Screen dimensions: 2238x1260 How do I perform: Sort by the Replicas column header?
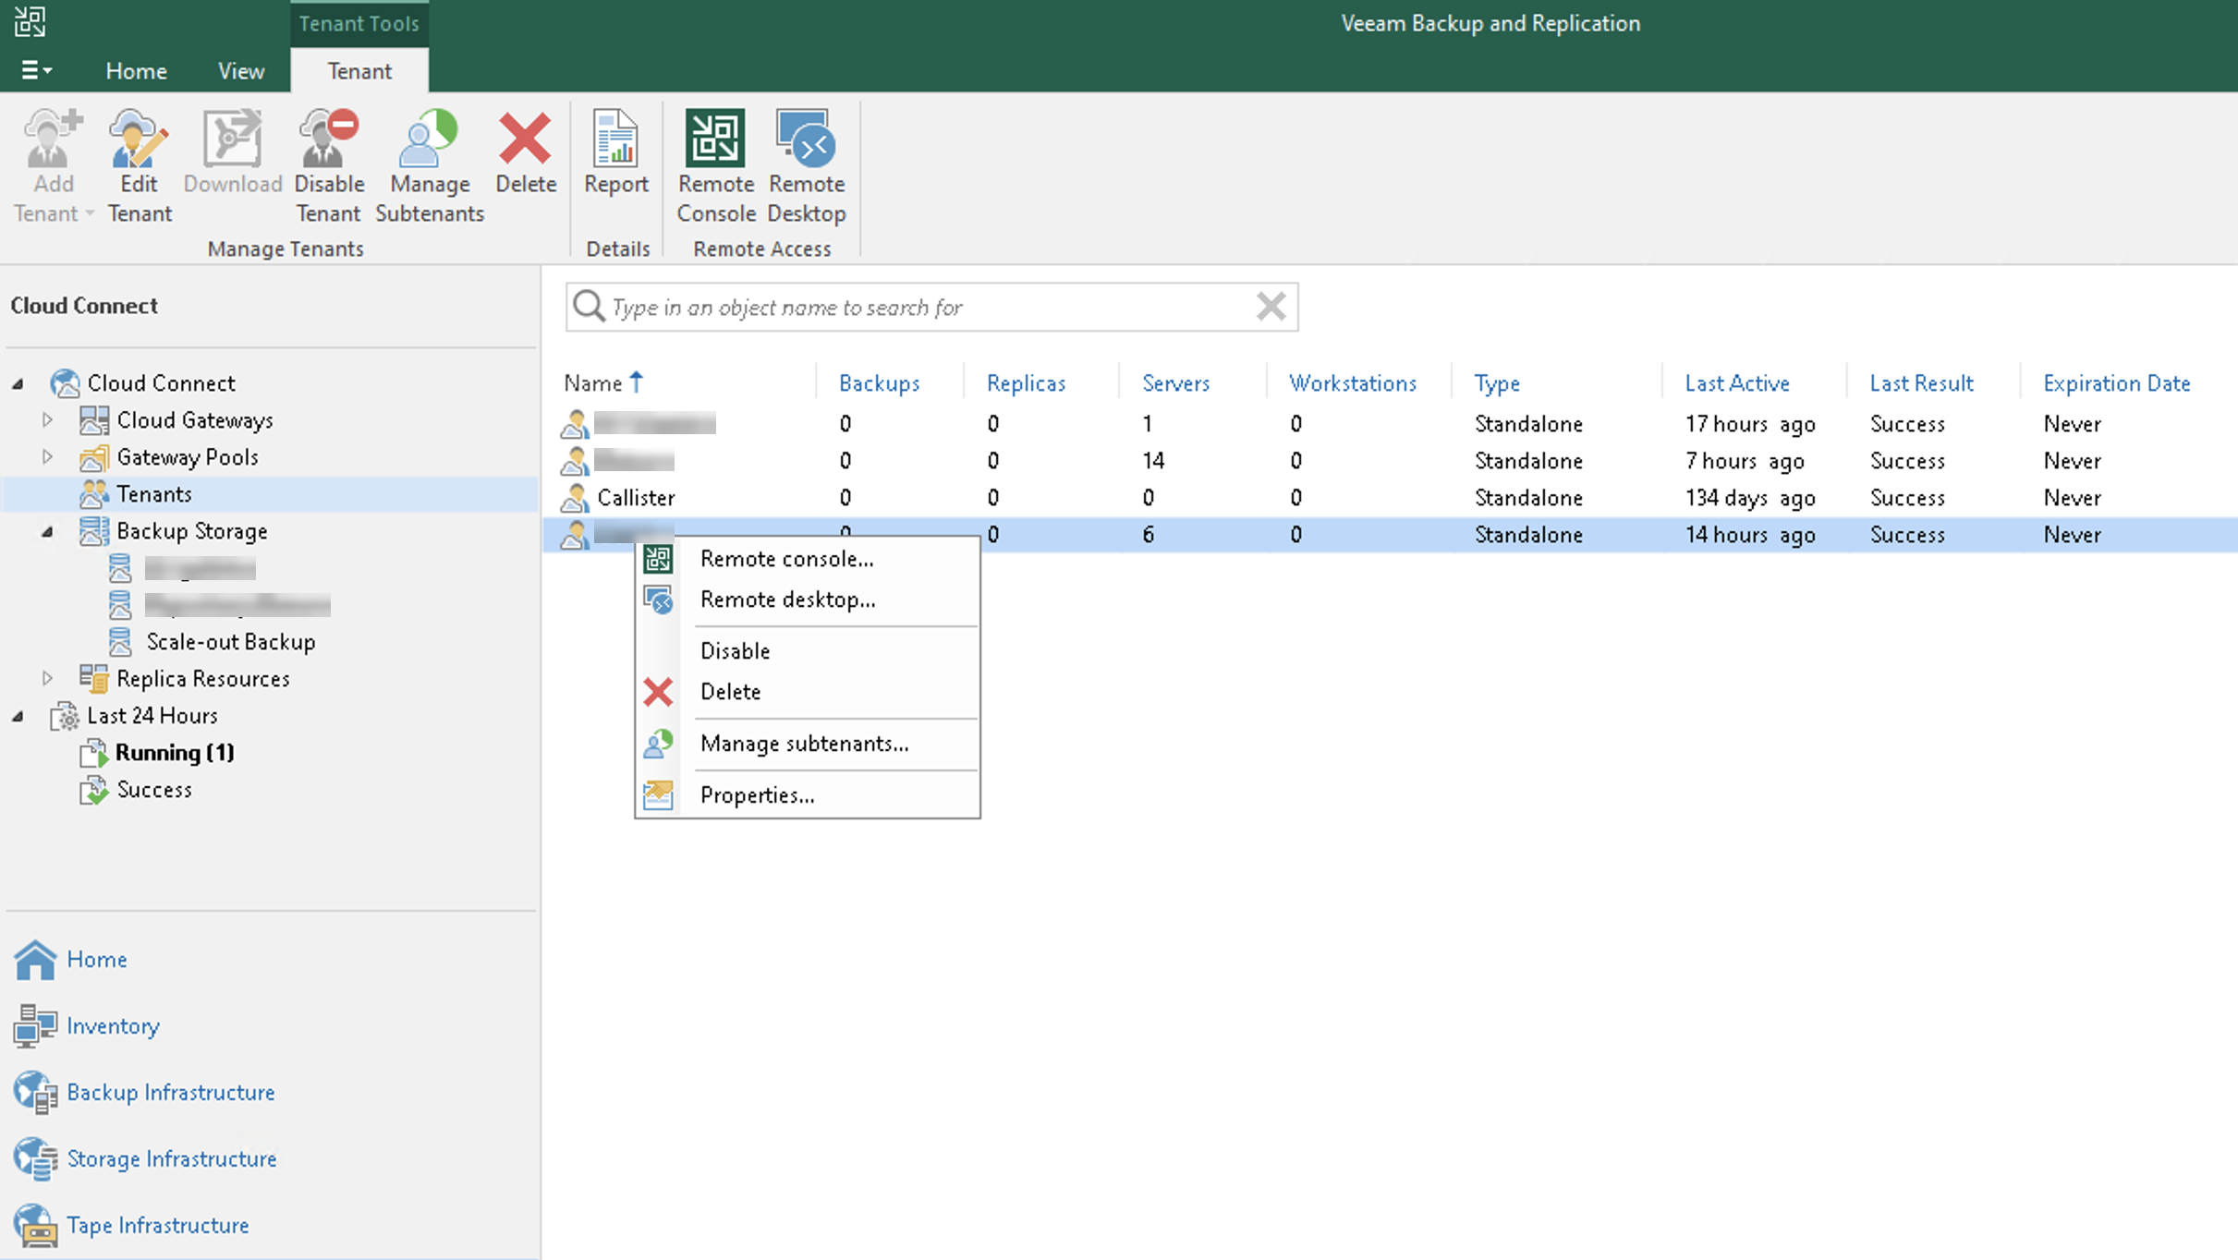click(x=1026, y=383)
